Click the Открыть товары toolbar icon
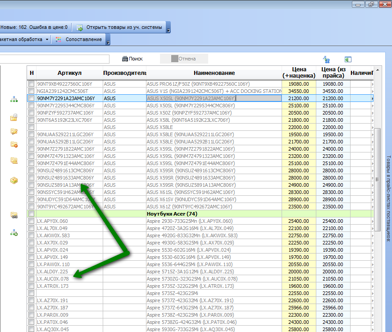 tap(79, 28)
